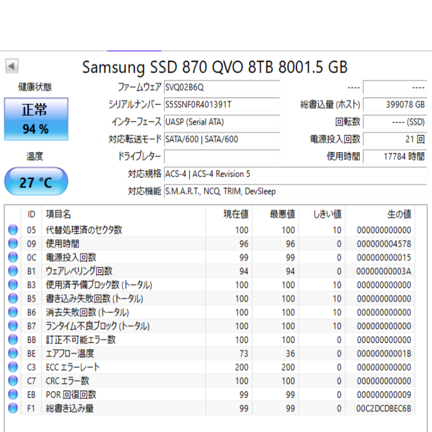
Task: Click the 項目名 column header
Action: click(58, 214)
